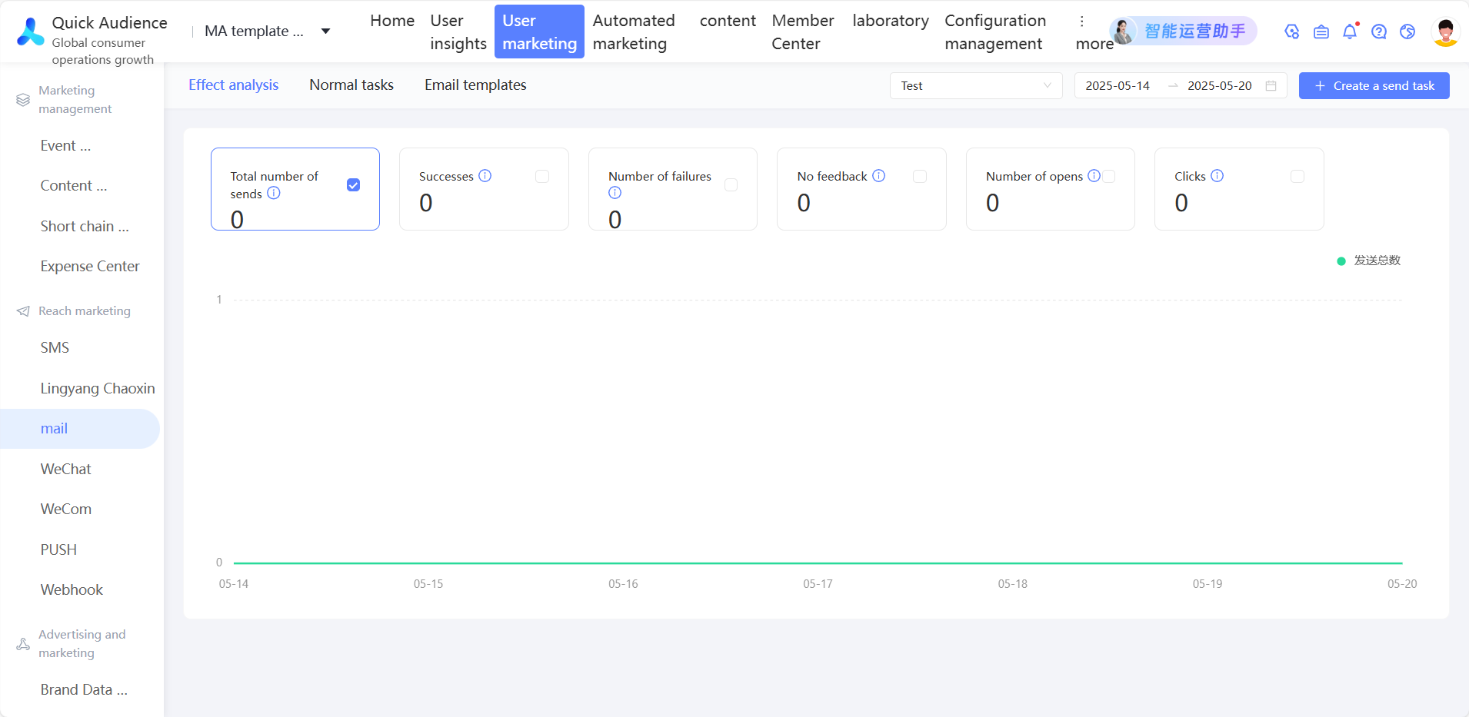Open the briefcase toolbox icon
The image size is (1469, 717).
(1321, 32)
